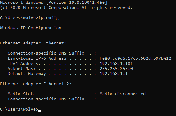This screenshot has height=116, width=176.
Task: Click the Subnet Mask value 255.255.255.0
Action: [x=116, y=69]
